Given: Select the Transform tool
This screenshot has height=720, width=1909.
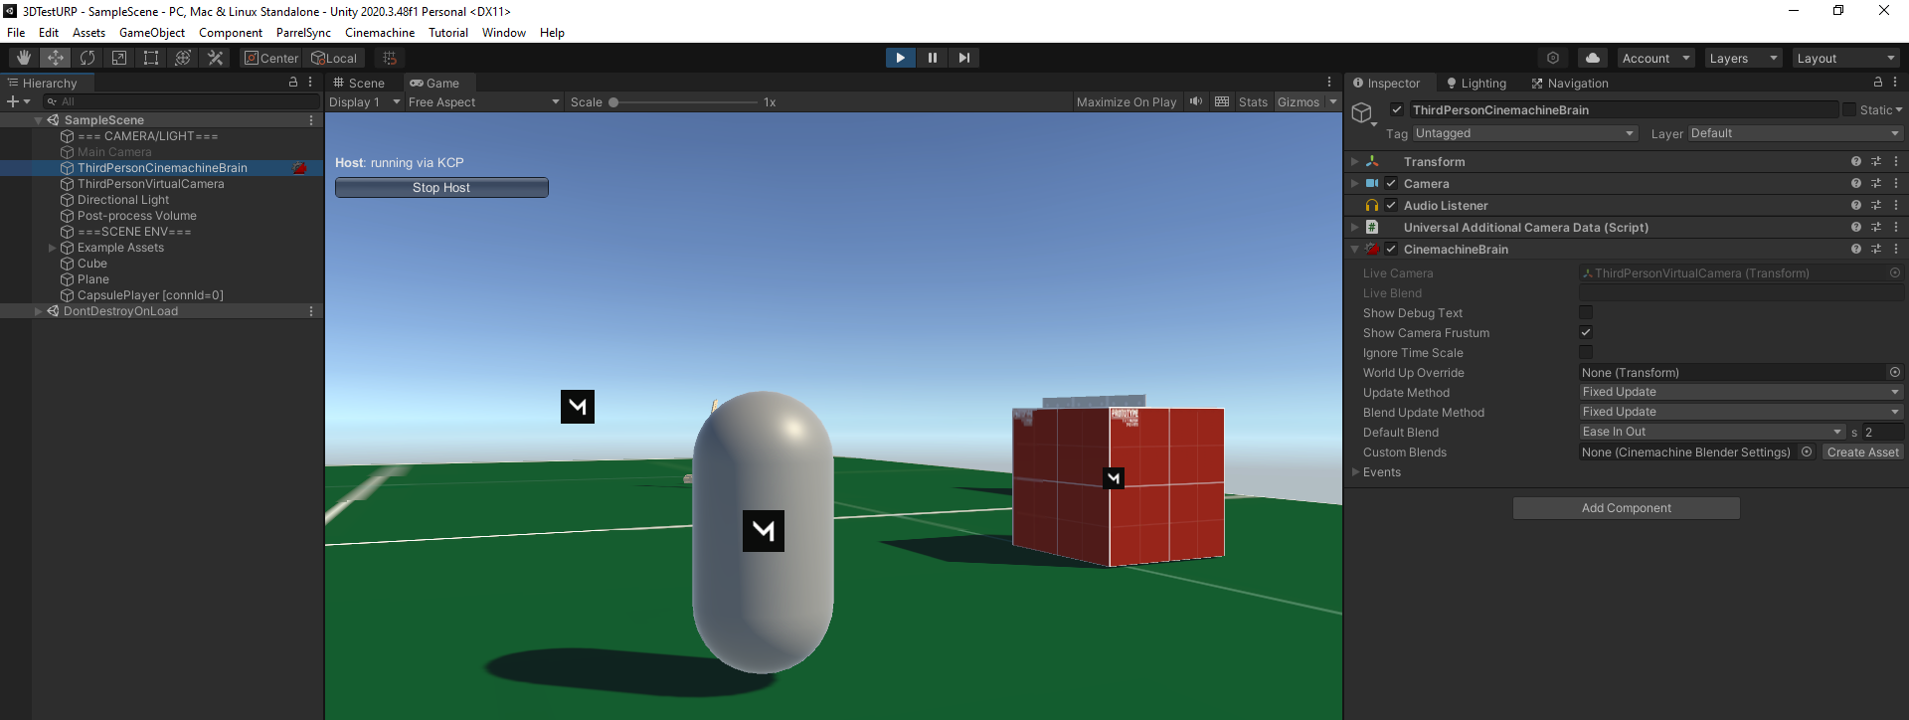Looking at the screenshot, I should [x=183, y=58].
